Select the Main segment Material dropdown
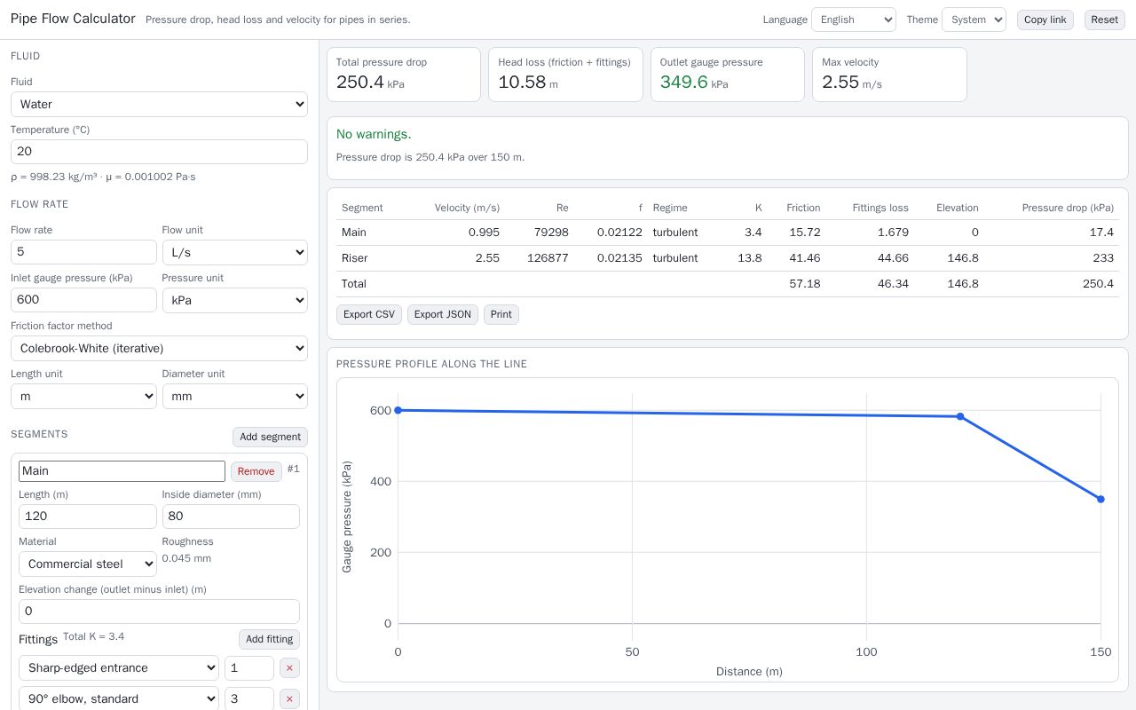Image resolution: width=1136 pixels, height=710 pixels. 88,564
